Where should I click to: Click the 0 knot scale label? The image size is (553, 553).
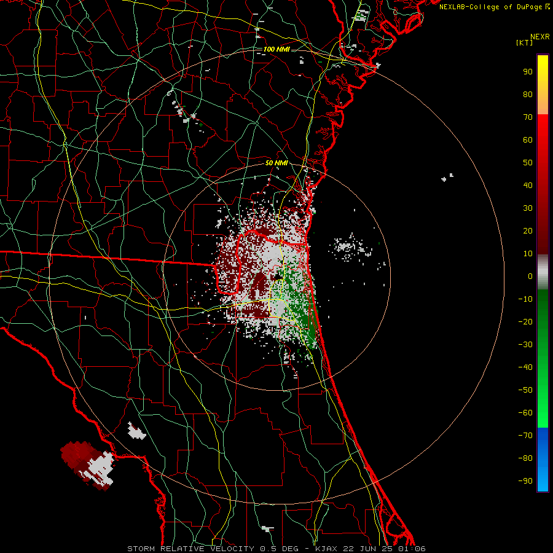point(530,276)
